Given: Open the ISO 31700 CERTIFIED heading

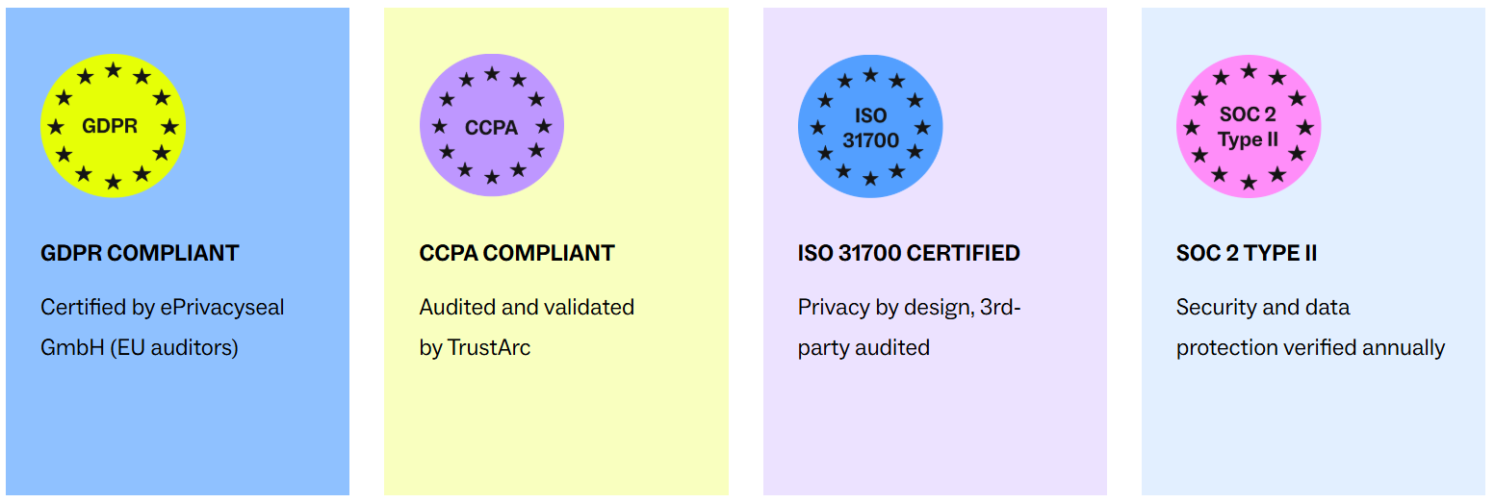Looking at the screenshot, I should coord(909,254).
